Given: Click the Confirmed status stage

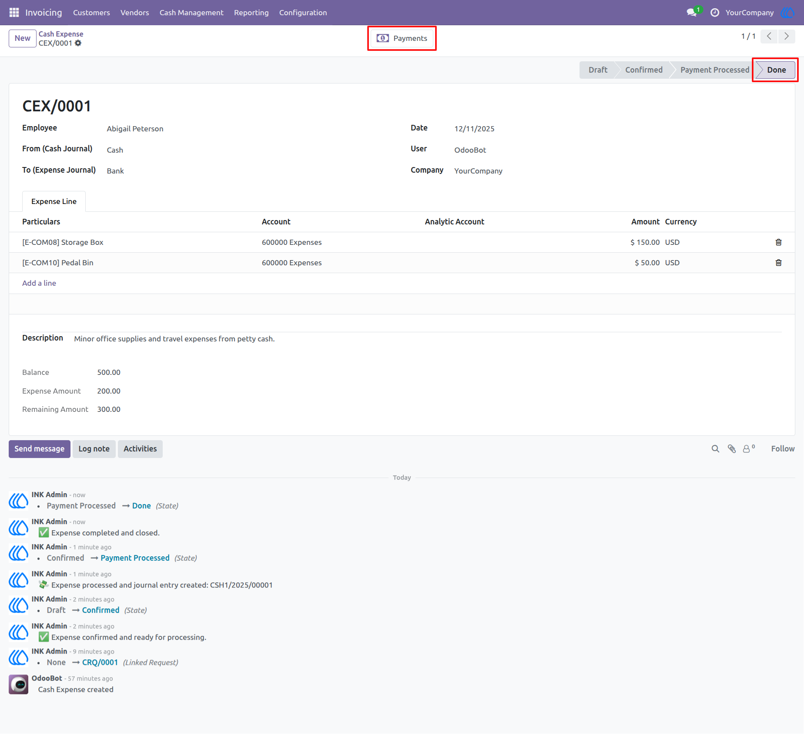Looking at the screenshot, I should [643, 70].
